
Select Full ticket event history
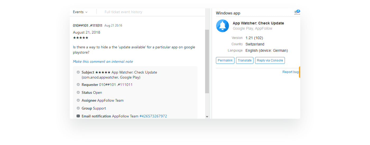[x=123, y=12]
